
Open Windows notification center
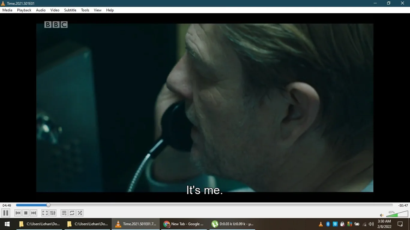(400, 224)
